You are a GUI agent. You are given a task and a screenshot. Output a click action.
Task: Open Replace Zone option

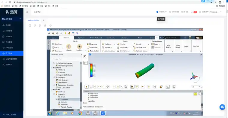point(141,51)
